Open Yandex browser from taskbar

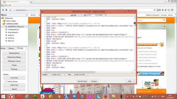click(11, 97)
